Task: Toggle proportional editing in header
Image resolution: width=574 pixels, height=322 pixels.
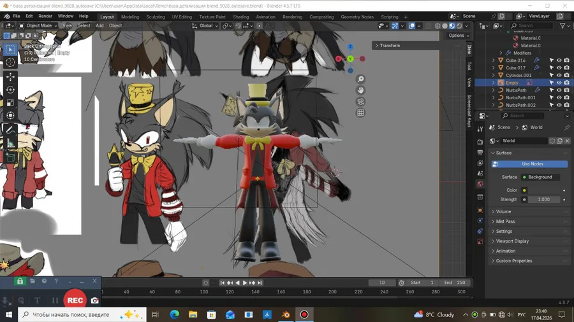Action: (259, 26)
